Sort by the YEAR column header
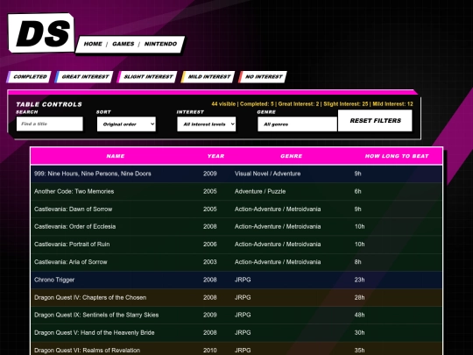This screenshot has height=355, width=473. pos(215,156)
